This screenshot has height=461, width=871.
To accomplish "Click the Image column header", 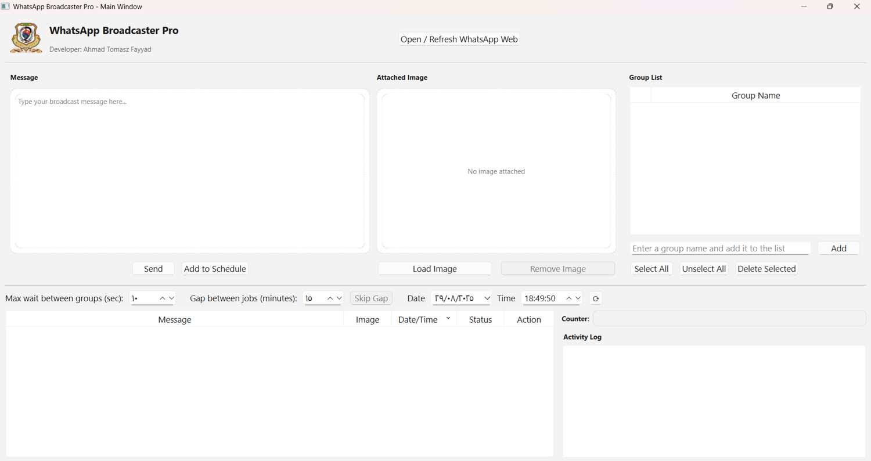I will pyautogui.click(x=368, y=319).
